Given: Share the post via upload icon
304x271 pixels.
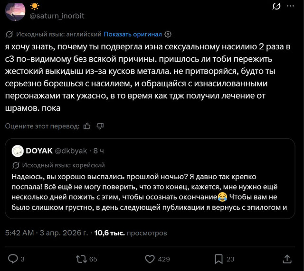Looking at the screenshot, I should [287, 259].
